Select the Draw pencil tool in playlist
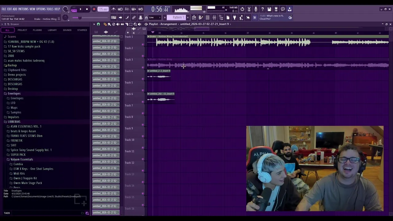 pyautogui.click(x=105, y=24)
